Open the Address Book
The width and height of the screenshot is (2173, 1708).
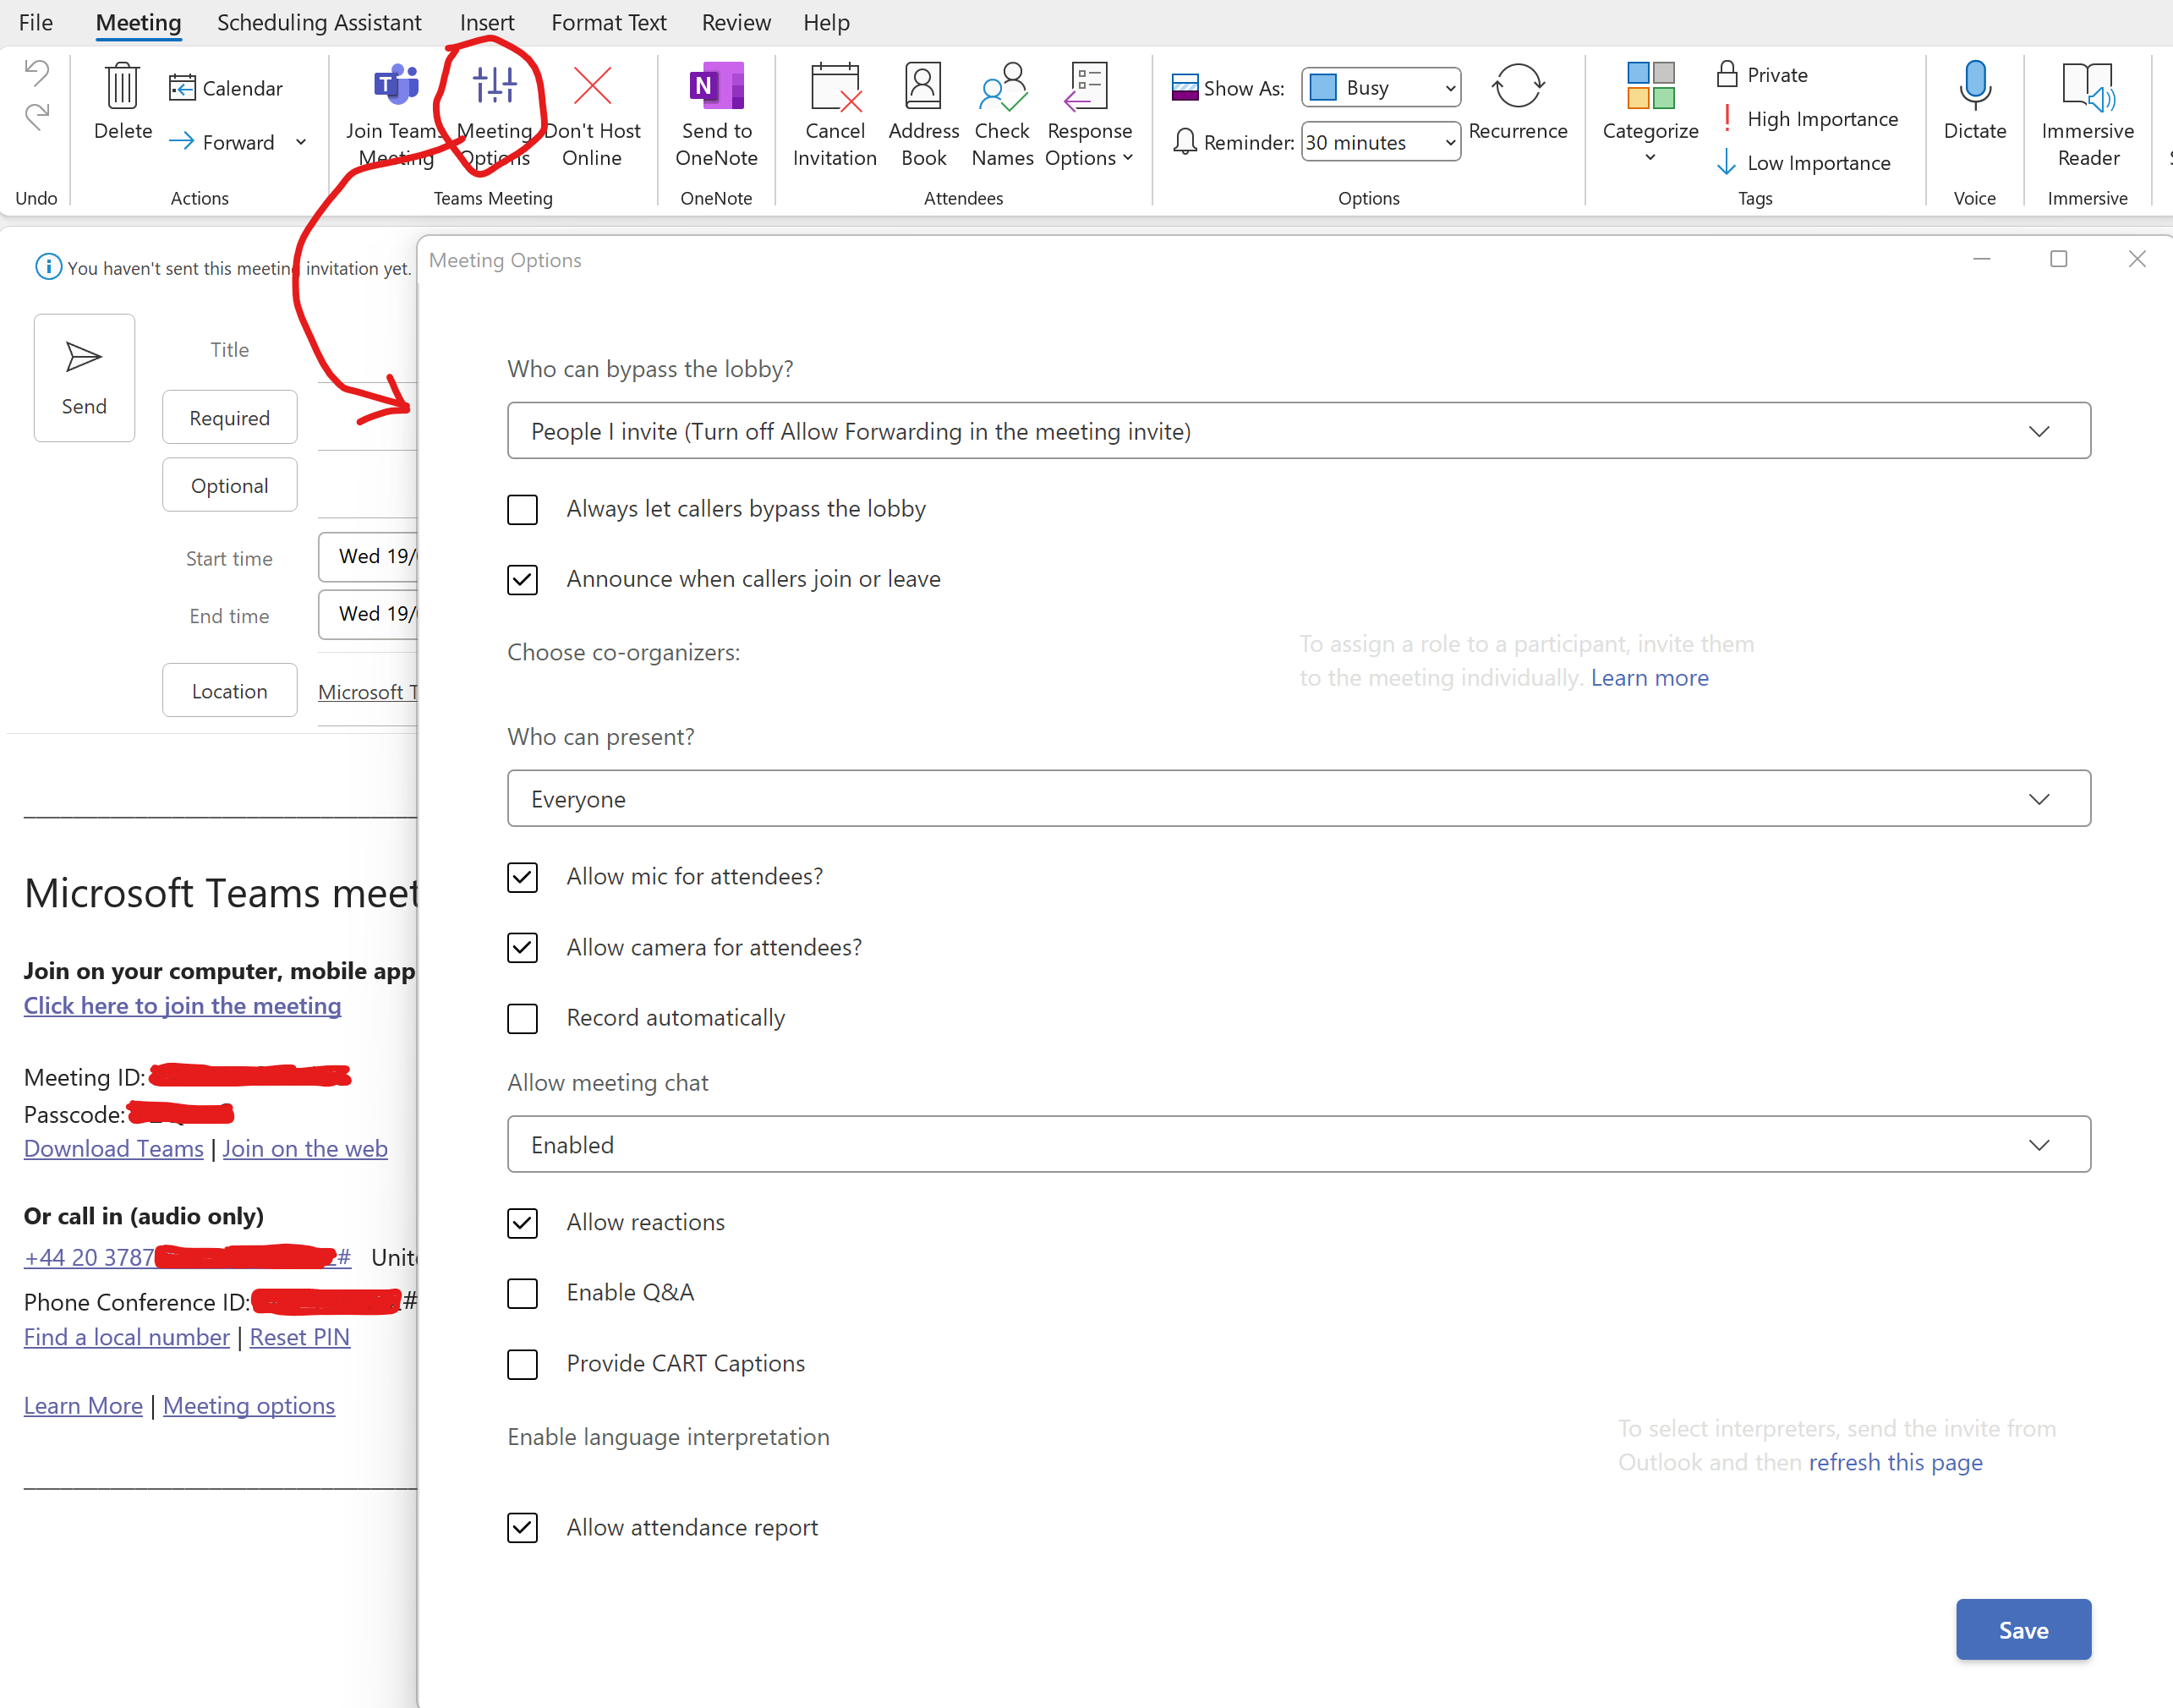coord(922,86)
